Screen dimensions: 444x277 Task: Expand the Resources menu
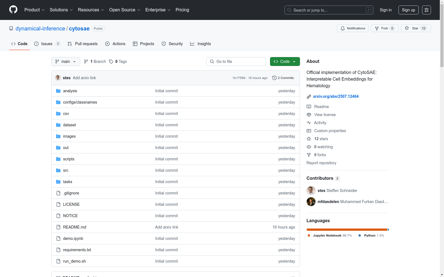pyautogui.click(x=91, y=10)
